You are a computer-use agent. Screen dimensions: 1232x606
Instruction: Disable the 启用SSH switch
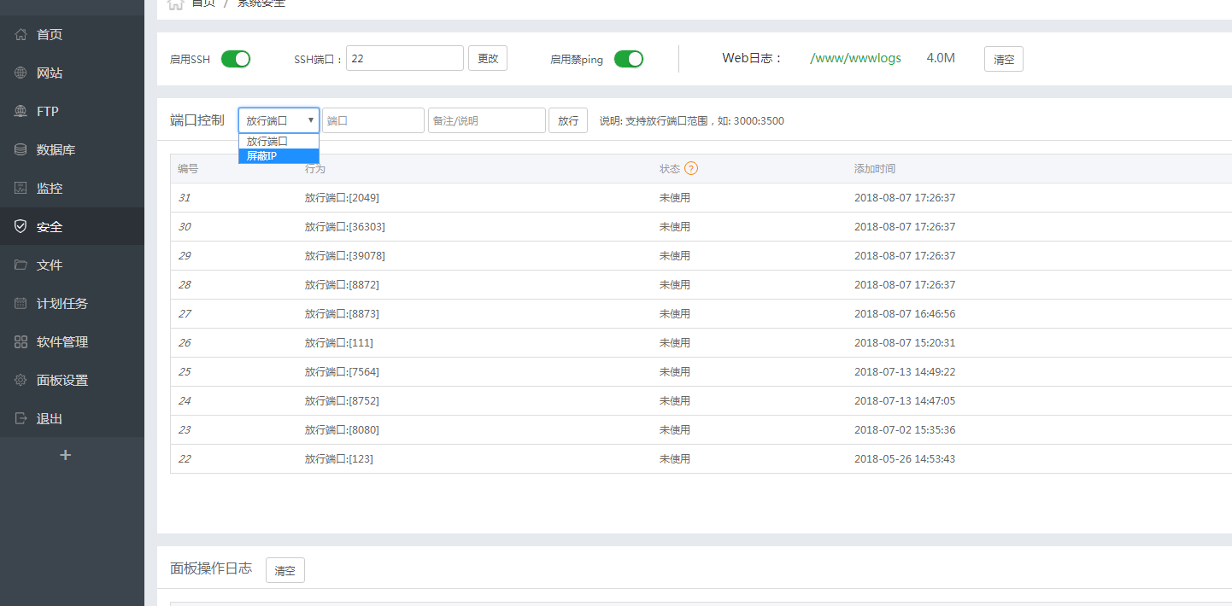[x=236, y=59]
